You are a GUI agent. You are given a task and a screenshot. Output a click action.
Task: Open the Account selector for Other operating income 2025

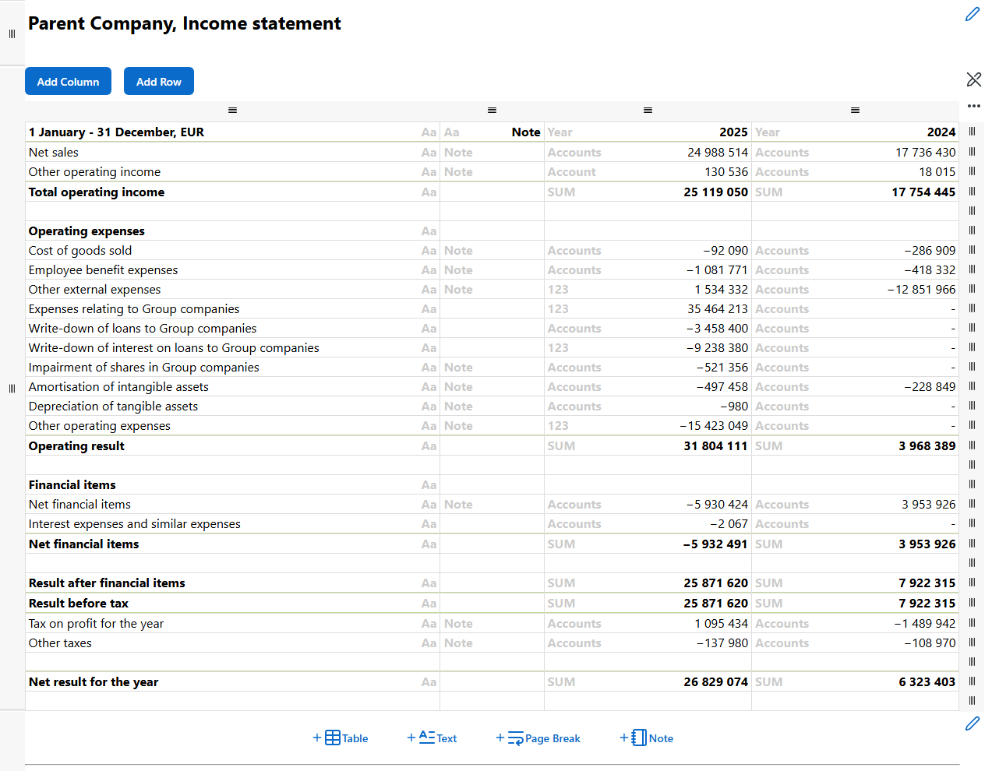tap(572, 172)
